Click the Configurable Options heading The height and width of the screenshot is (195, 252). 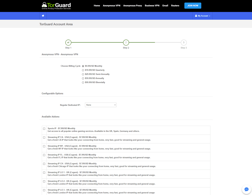52,94
